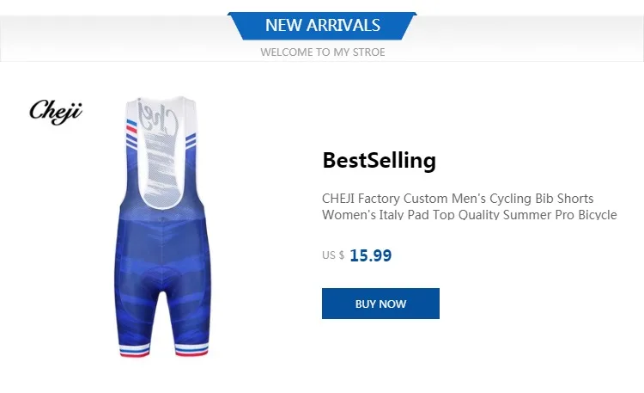This screenshot has width=644, height=393.
Task: Open the NEW ARRIVALS banner
Action: 322,26
